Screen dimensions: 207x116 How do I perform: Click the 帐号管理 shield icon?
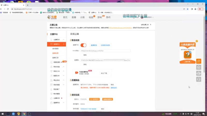[x=51, y=94]
